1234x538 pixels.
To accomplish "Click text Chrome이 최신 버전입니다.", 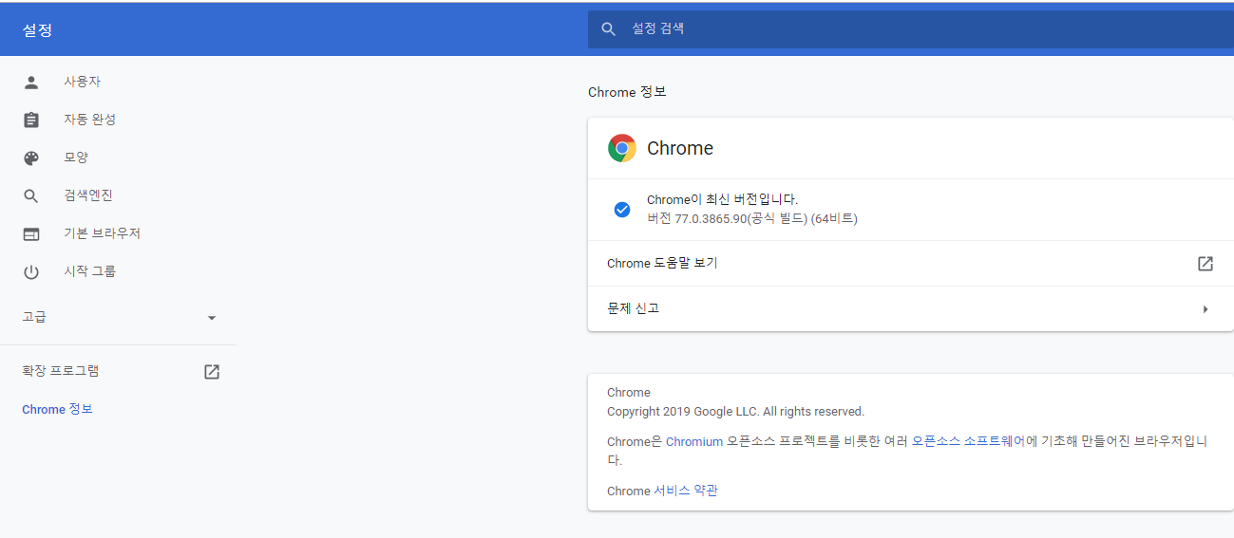I will point(722,199).
